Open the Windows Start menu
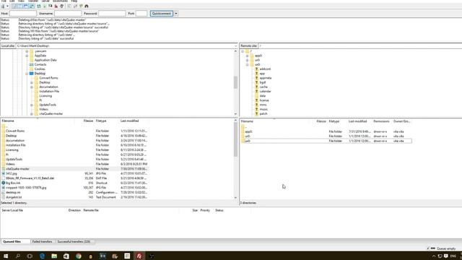 coord(6,256)
